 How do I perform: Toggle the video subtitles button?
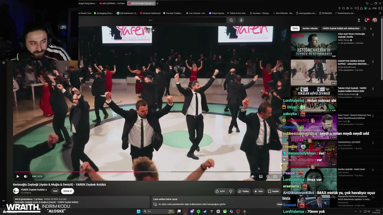click(261, 176)
